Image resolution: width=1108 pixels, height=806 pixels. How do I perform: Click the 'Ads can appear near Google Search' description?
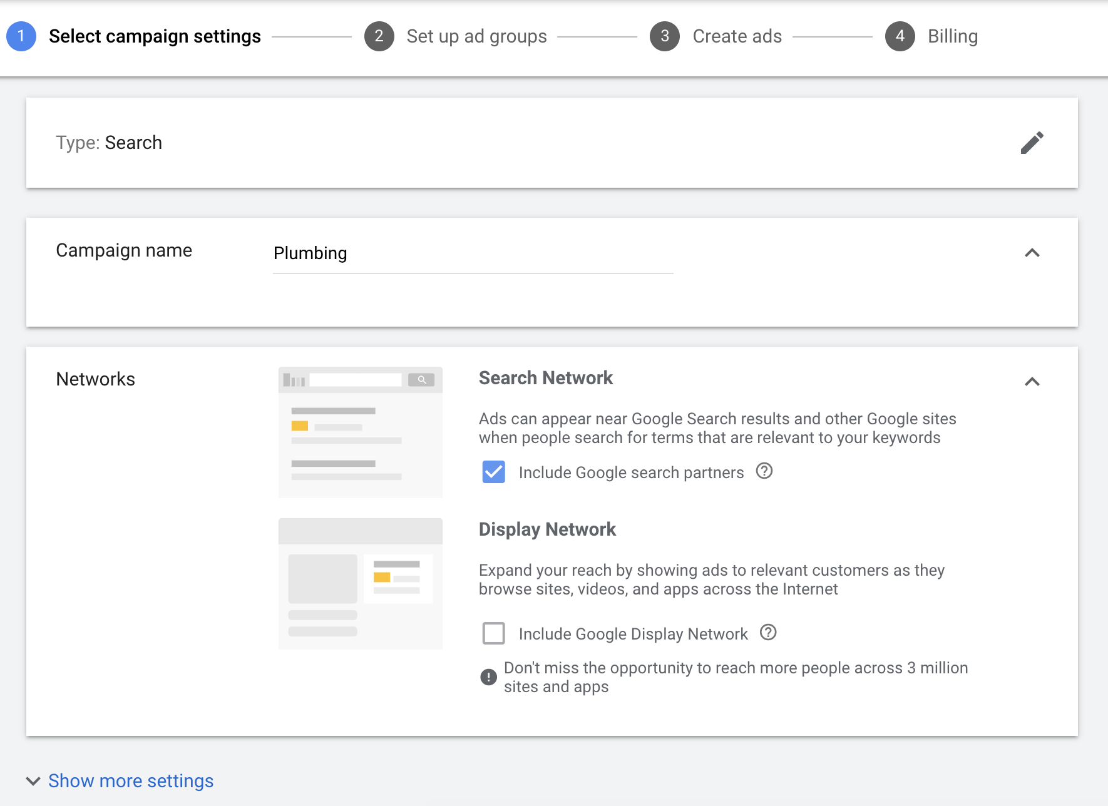pos(717,428)
